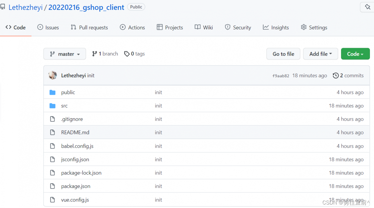
Task: Open the 2 commits history link
Action: pos(348,75)
